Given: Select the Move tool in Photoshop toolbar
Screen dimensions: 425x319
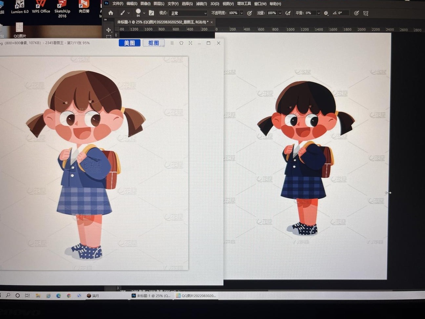Looking at the screenshot, I should 109,30.
